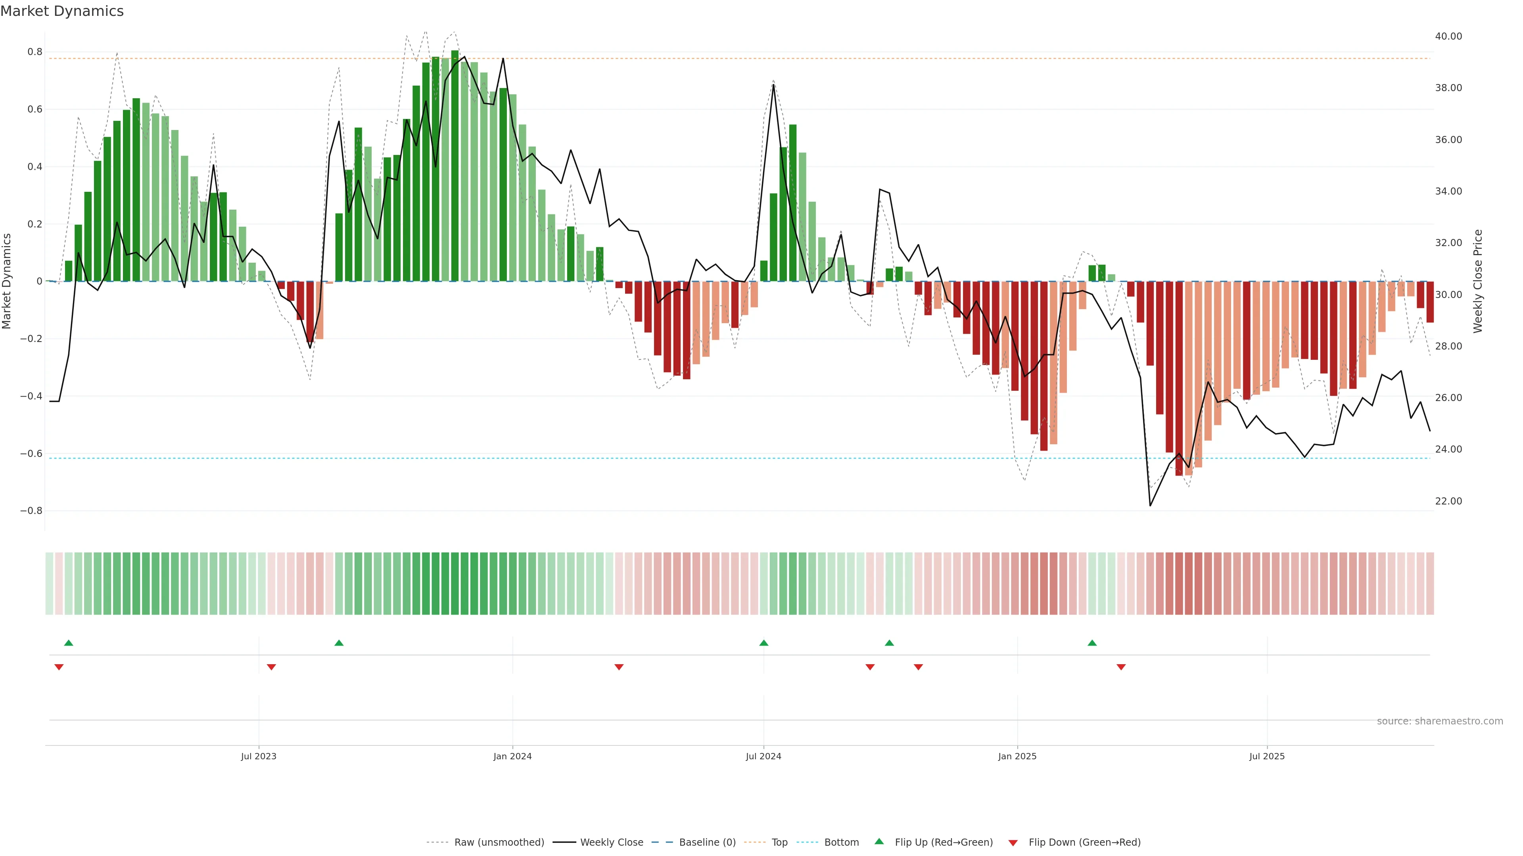Image resolution: width=1523 pixels, height=856 pixels.
Task: Click the Jan 2025 axis label
Action: point(1017,756)
